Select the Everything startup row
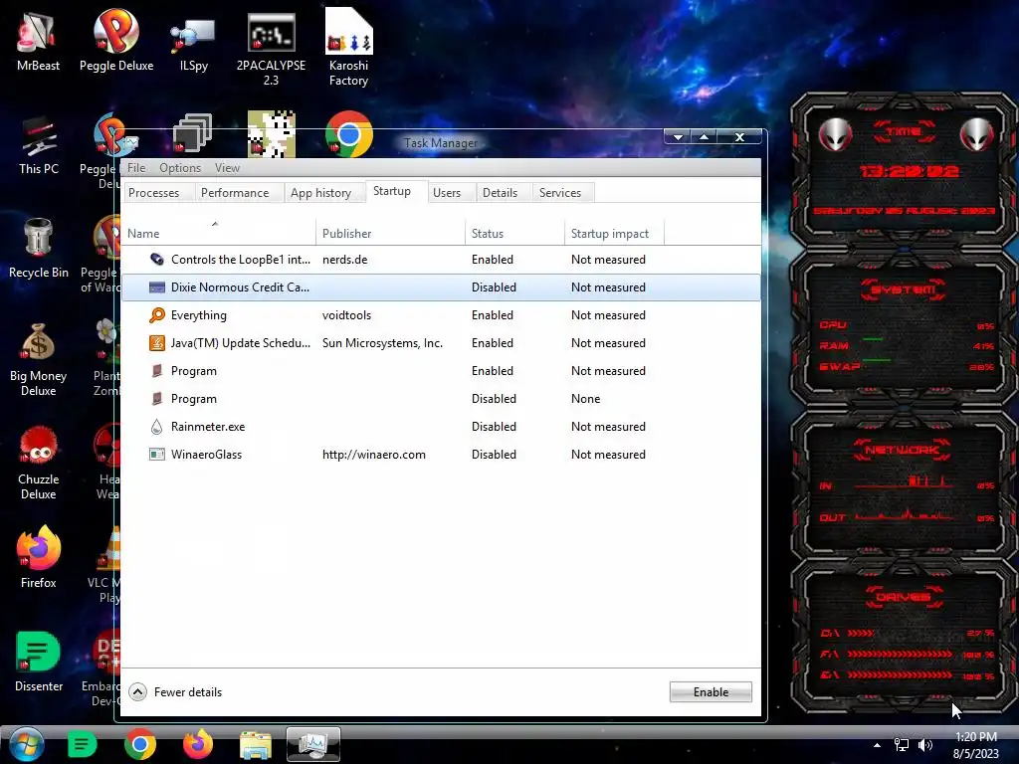 [441, 315]
